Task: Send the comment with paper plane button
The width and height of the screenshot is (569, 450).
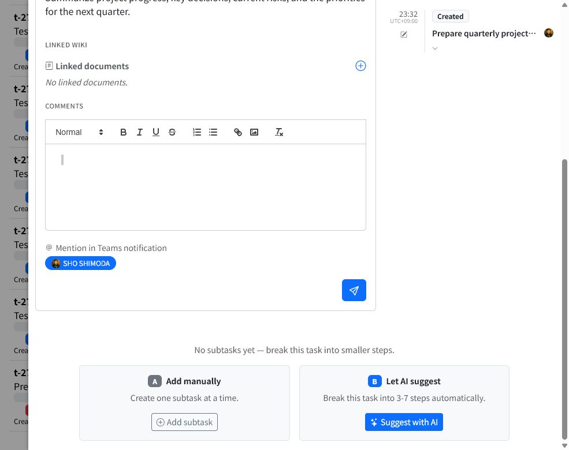Action: coord(354,290)
